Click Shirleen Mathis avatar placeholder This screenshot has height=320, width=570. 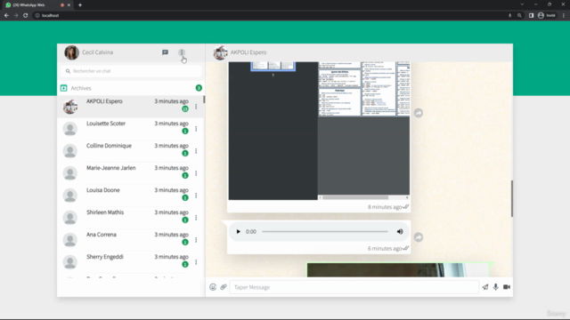click(70, 218)
